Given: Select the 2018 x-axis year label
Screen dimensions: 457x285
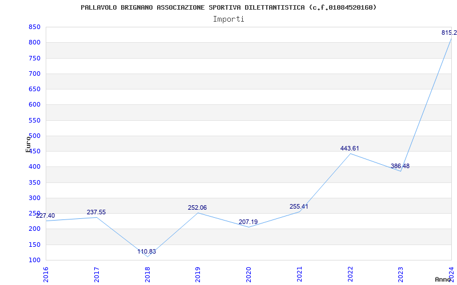Looking at the screenshot, I should [x=147, y=274].
